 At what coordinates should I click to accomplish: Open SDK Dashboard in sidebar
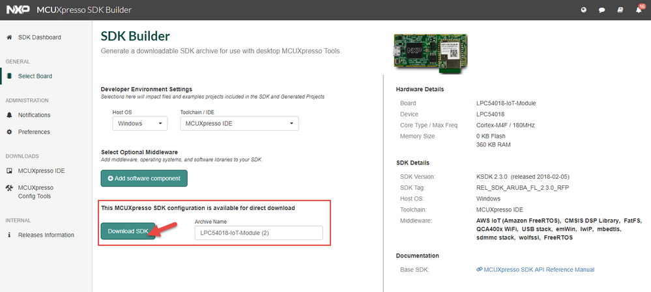coord(40,37)
